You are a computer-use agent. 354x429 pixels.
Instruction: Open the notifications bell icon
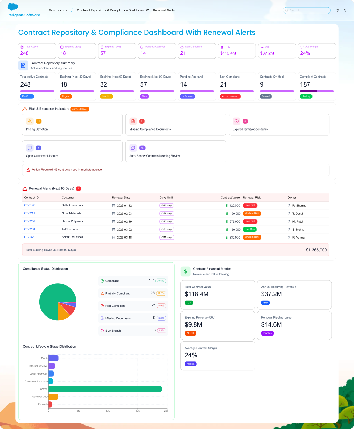tap(345, 10)
